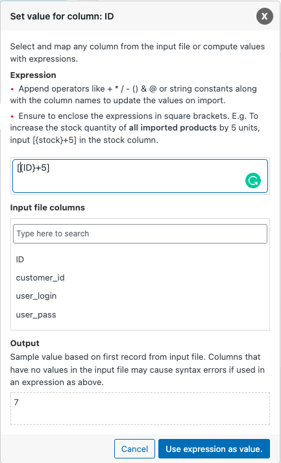Image resolution: width=281 pixels, height=463 pixels.
Task: Click the 'Input file columns' heading
Action: coord(47,208)
